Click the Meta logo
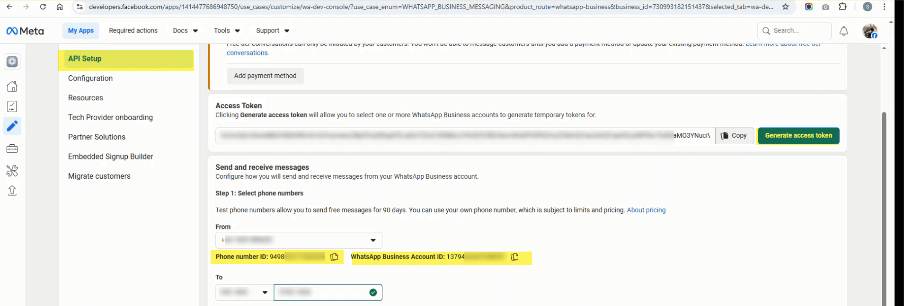This screenshot has width=904, height=306. pos(25,31)
